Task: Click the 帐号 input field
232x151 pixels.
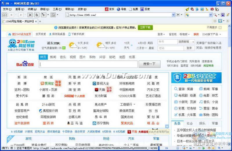Action: (x=168, y=42)
